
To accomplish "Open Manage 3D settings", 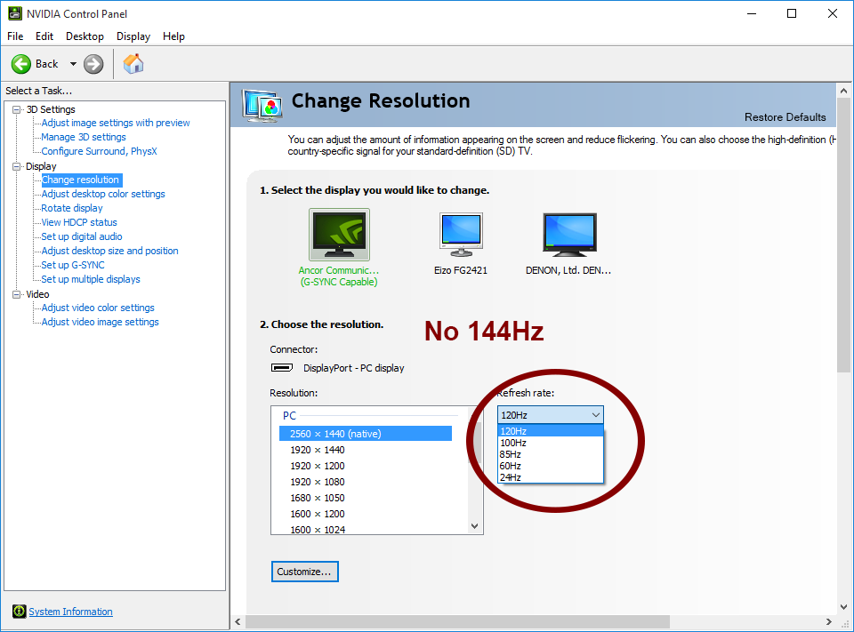I will [x=84, y=137].
